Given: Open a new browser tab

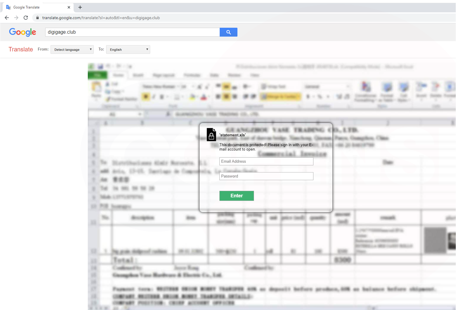Looking at the screenshot, I should click(x=80, y=7).
